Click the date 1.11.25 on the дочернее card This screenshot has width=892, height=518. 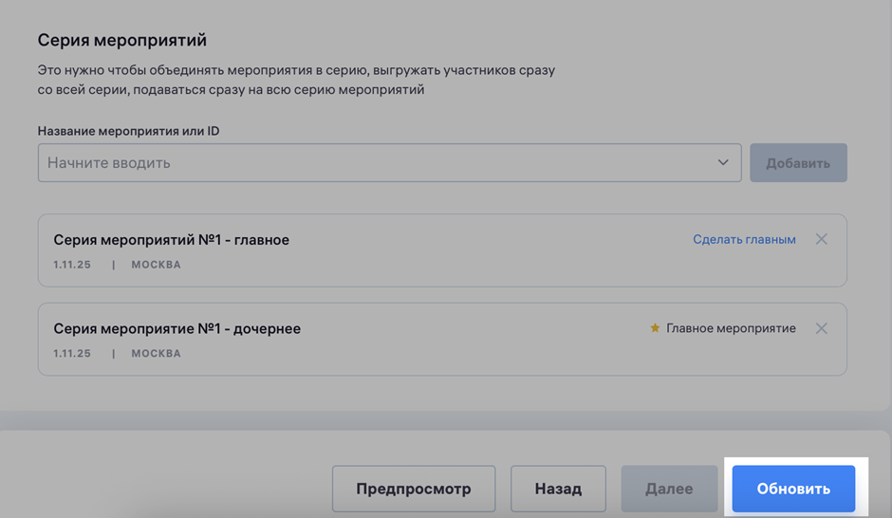pos(72,354)
